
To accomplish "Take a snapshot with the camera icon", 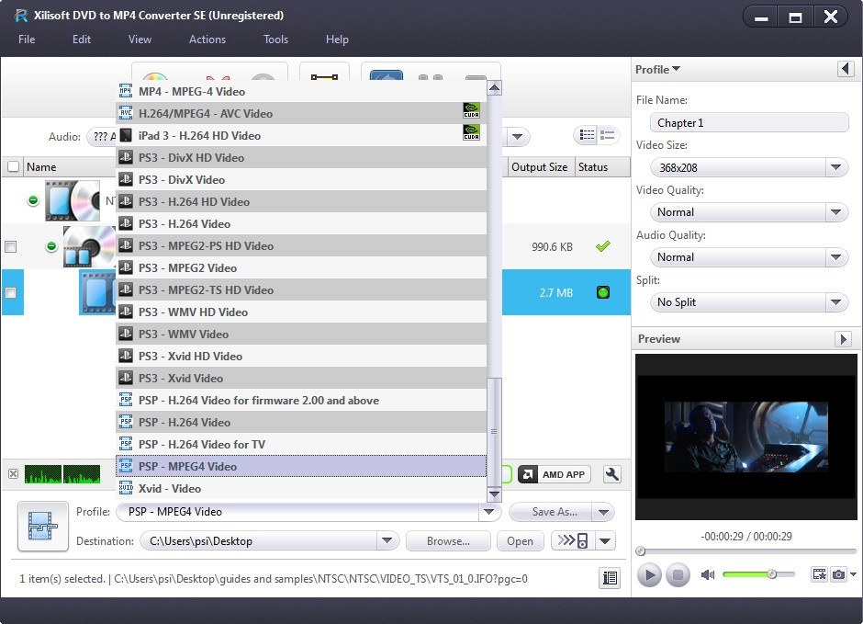I will coord(838,574).
